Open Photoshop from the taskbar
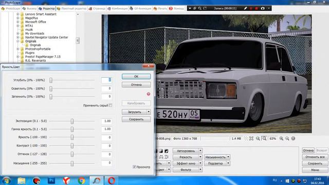329x185 pixels. (51, 180)
